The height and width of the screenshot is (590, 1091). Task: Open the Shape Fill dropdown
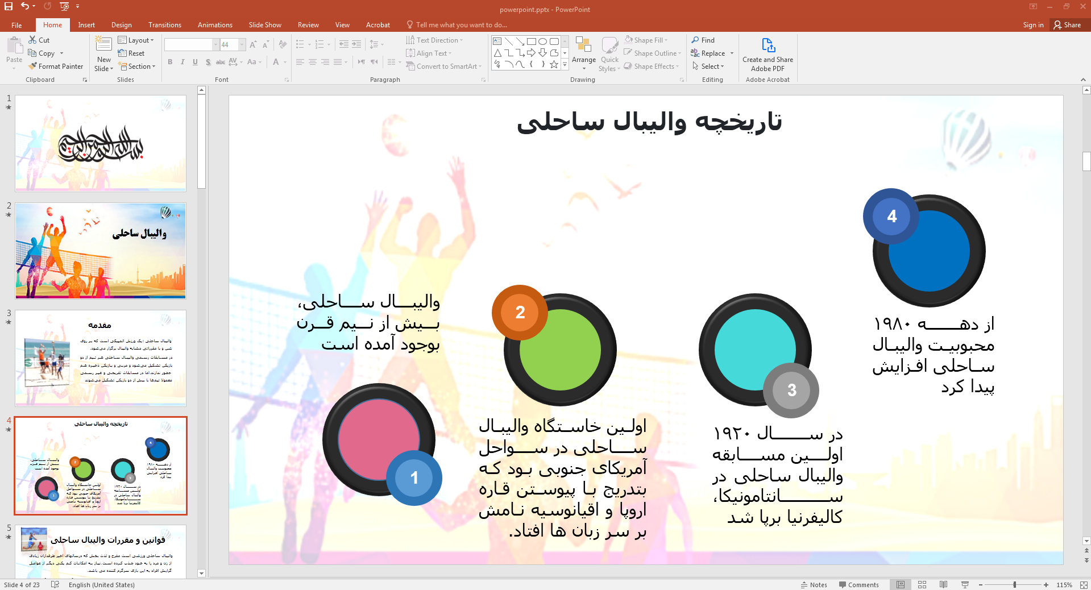pyautogui.click(x=646, y=40)
